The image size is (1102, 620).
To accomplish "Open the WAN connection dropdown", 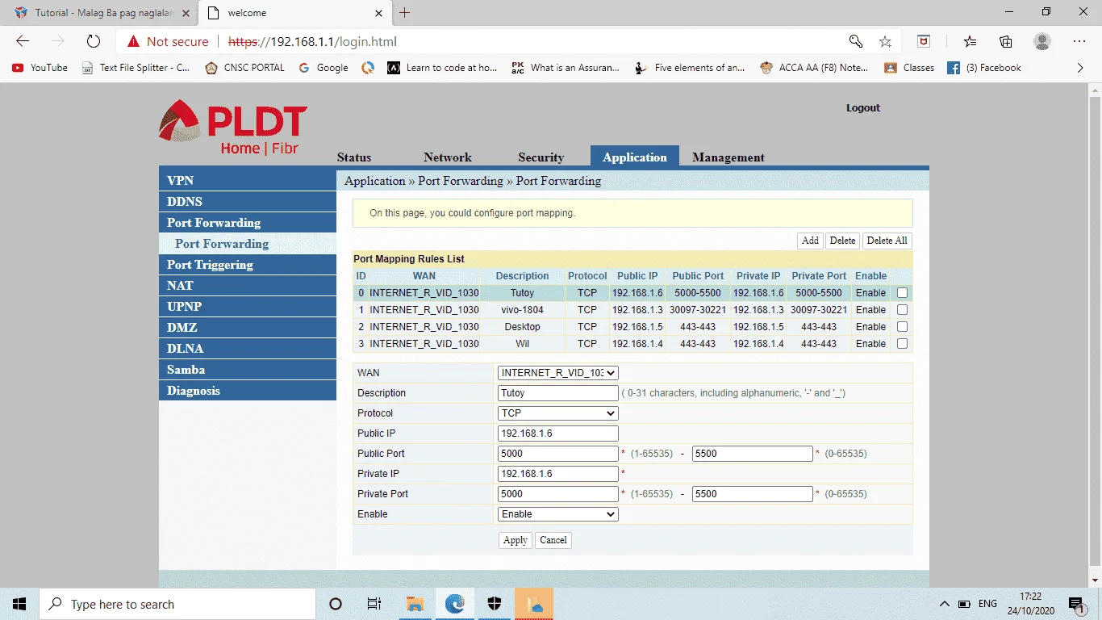I will tap(558, 373).
